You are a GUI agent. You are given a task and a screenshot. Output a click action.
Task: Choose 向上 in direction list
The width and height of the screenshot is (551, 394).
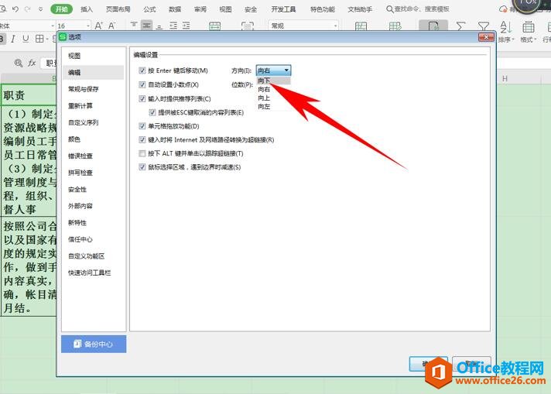273,98
